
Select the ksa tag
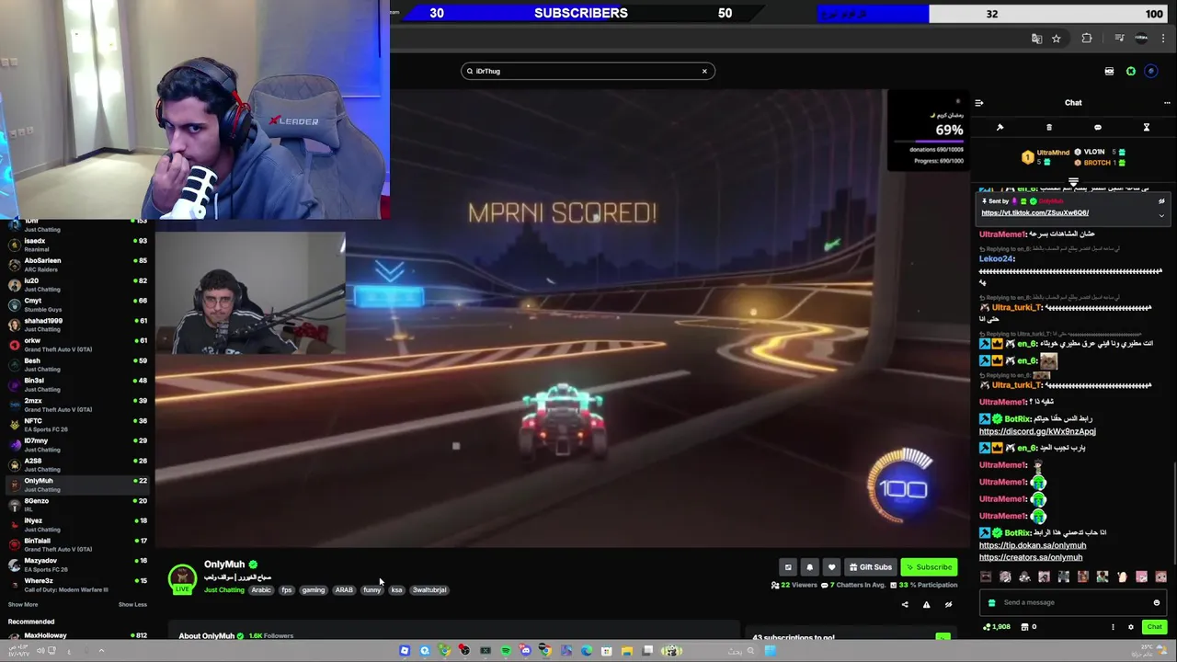click(x=396, y=590)
